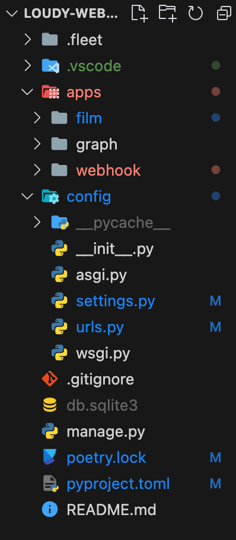Refresh the explorer with the circular arrow icon

[196, 14]
